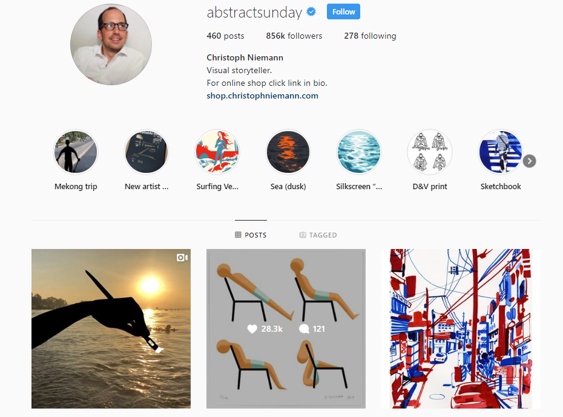
Task: Open the Mekong trip story highlight
Action: coord(76,152)
